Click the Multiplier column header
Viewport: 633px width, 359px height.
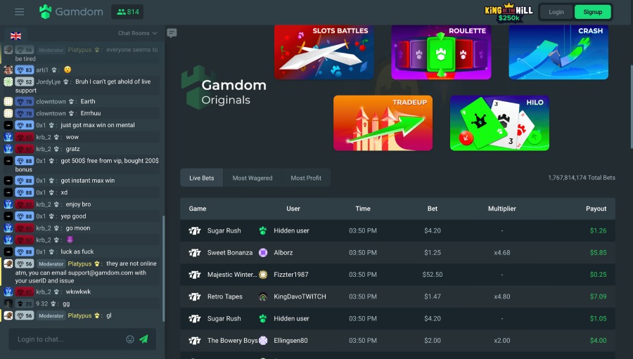tap(501, 209)
